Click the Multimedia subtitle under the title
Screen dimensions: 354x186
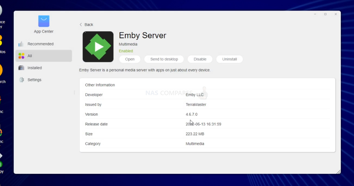(128, 44)
